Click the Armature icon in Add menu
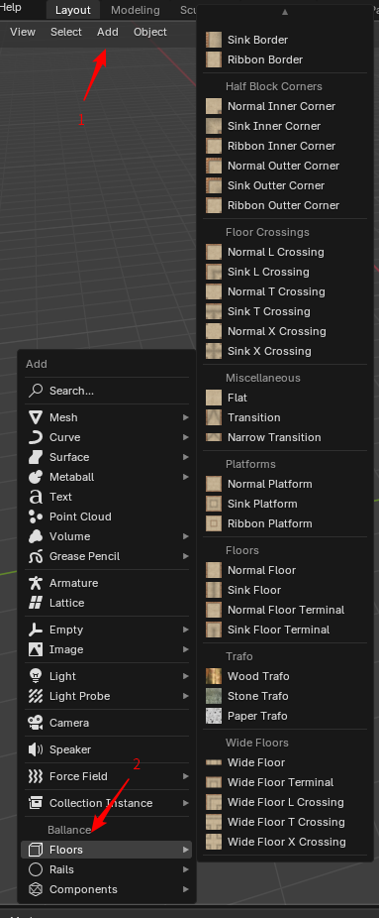Screen dimensions: 379x918 coord(36,583)
